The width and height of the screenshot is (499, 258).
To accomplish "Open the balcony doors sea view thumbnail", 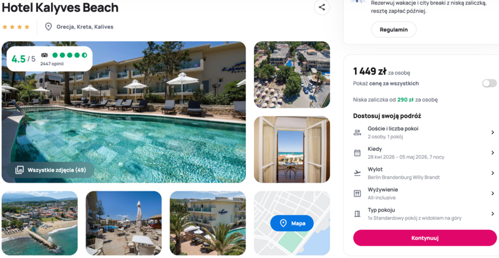I will [292, 150].
